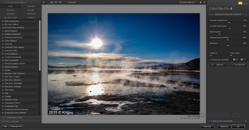Click the Ajouter filter button

218,65
